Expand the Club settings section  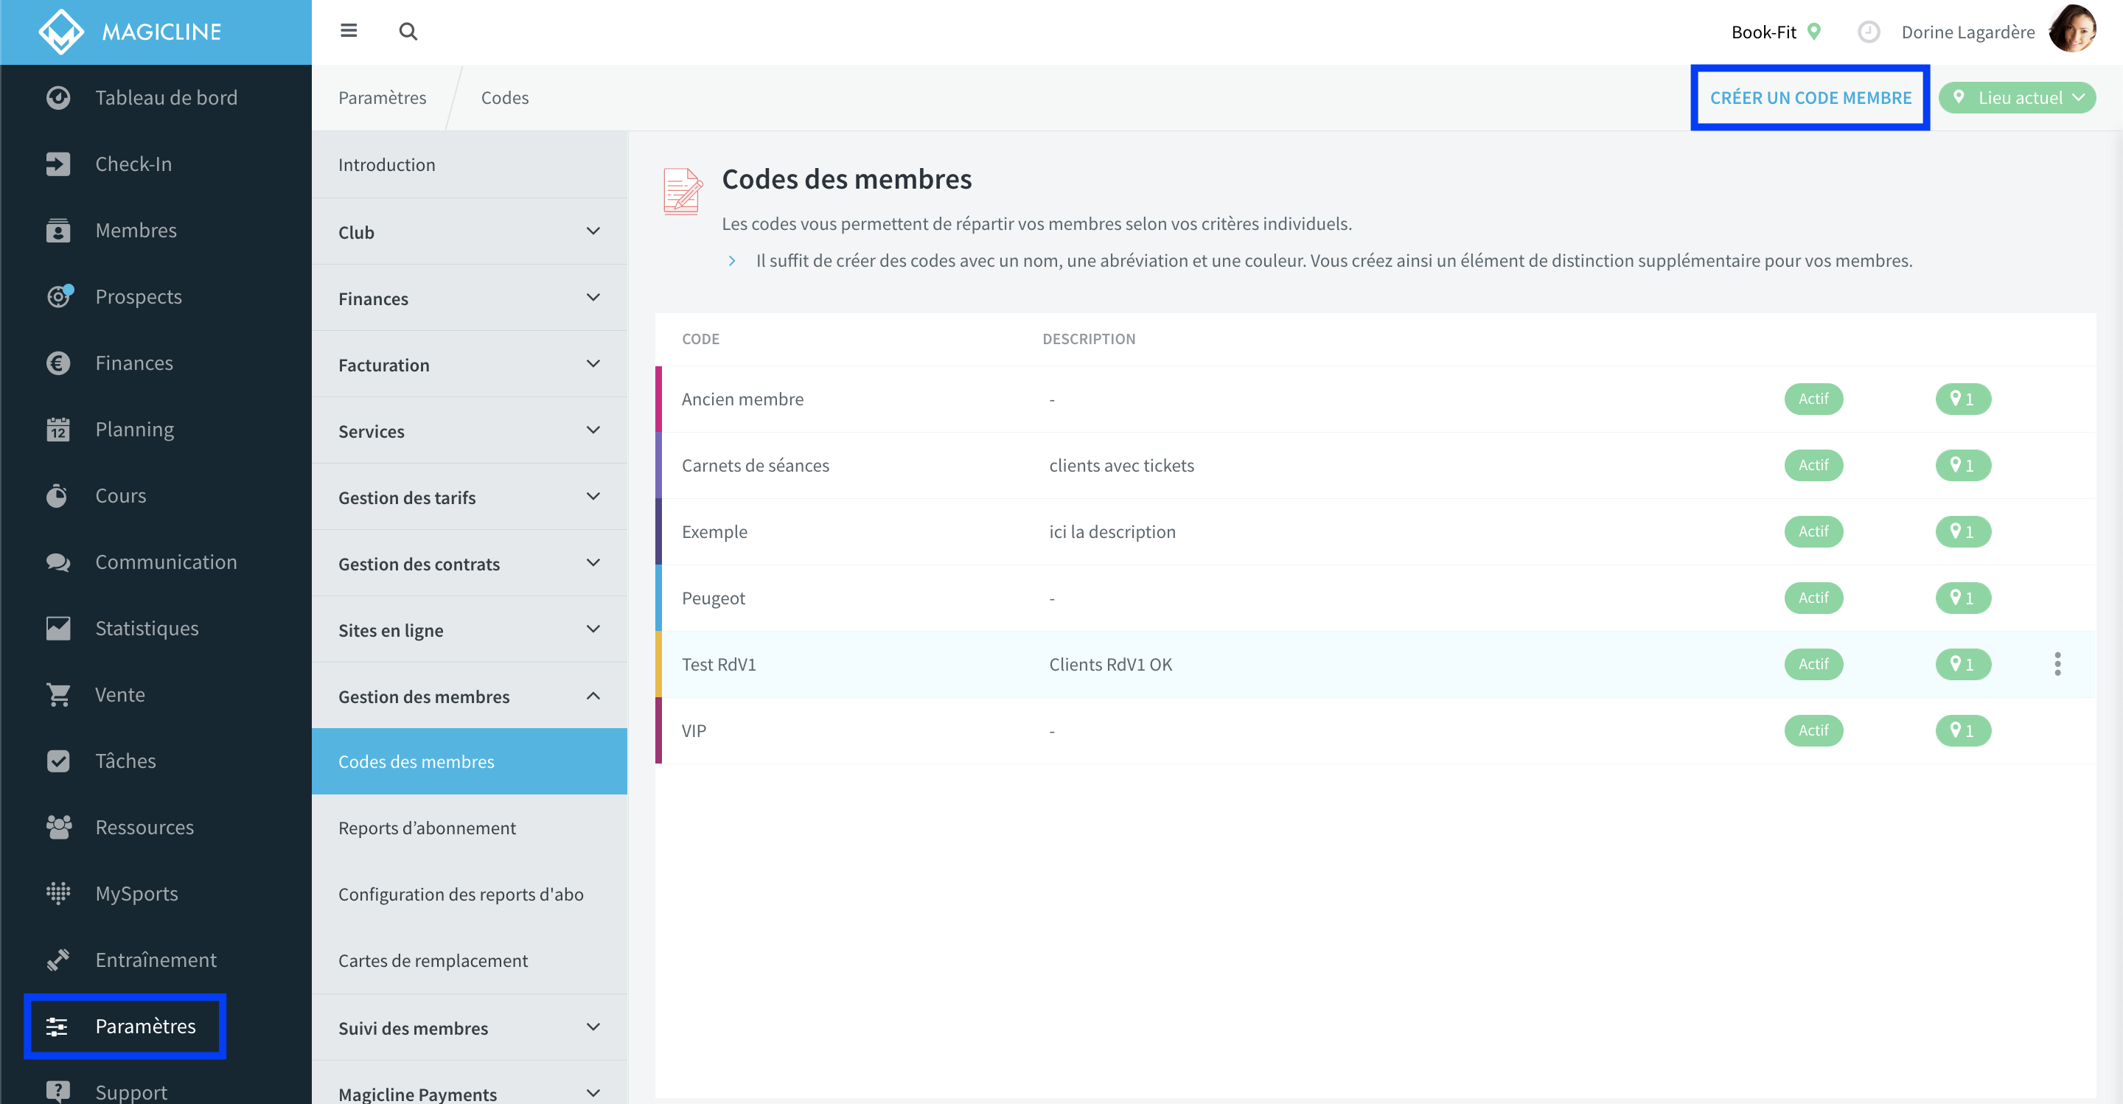(469, 231)
